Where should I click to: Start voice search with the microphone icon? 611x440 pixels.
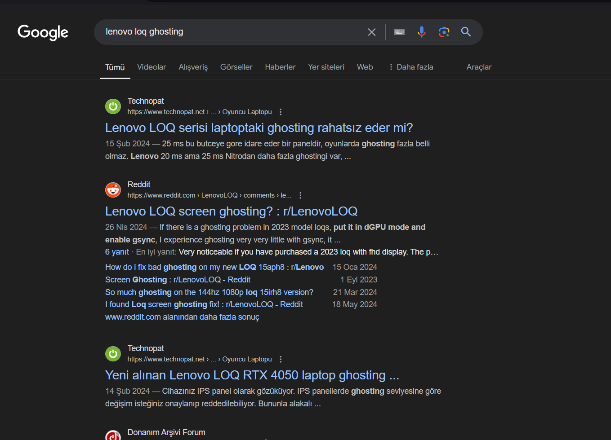(x=421, y=32)
